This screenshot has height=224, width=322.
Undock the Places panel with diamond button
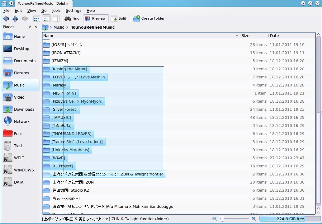[x=30, y=27]
